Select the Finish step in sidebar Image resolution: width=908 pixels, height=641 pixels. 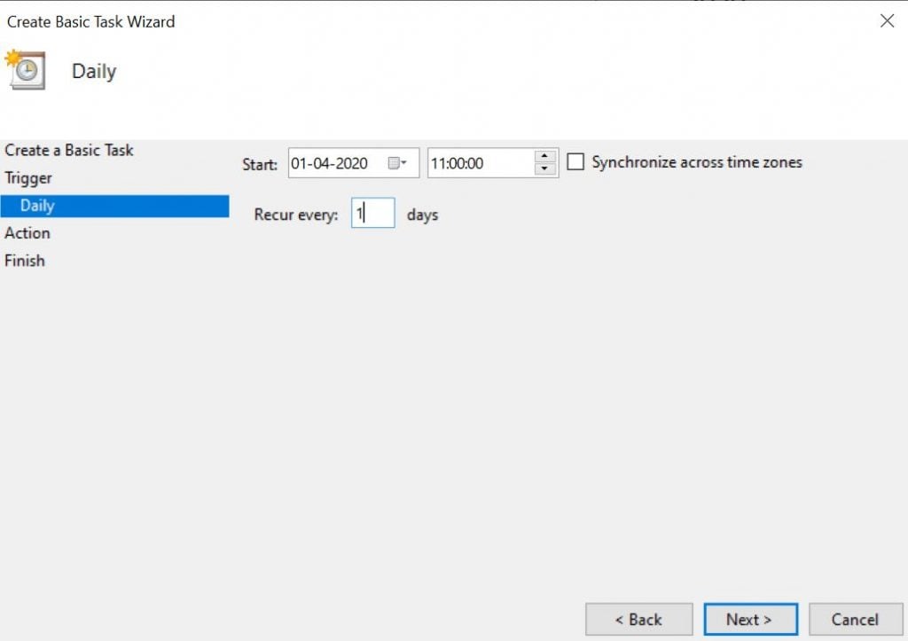click(x=24, y=261)
